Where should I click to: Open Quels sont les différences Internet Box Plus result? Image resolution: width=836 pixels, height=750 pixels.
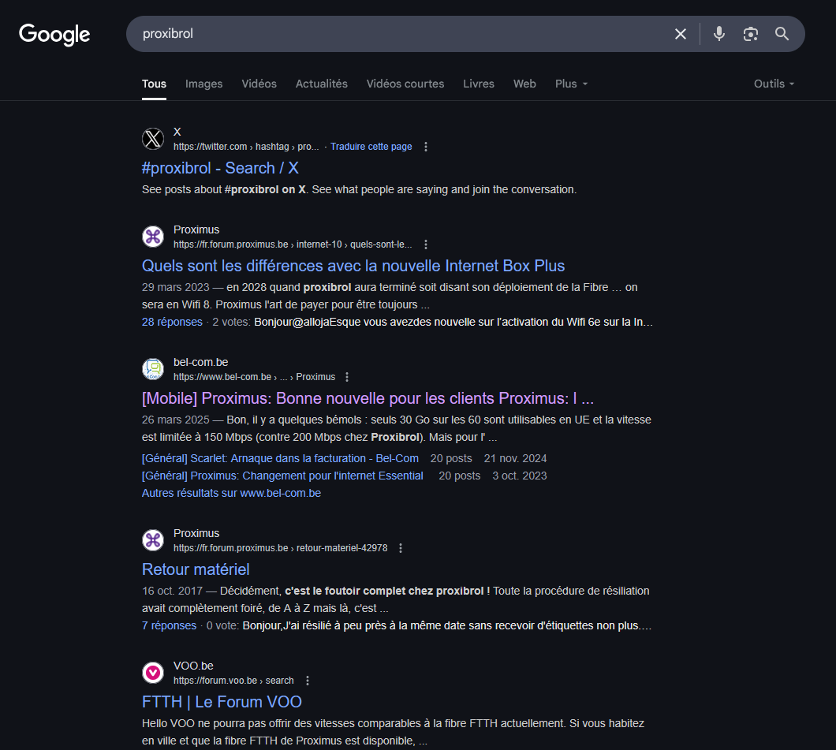tap(353, 266)
